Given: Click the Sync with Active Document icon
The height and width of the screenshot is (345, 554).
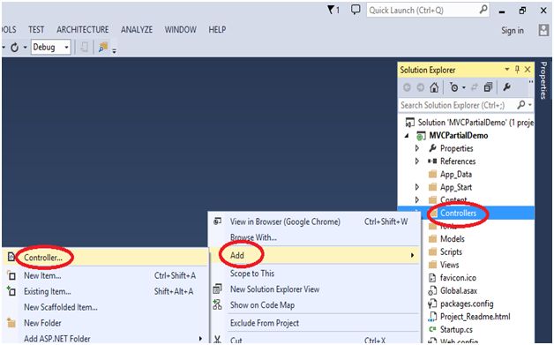Looking at the screenshot, I should (x=475, y=87).
